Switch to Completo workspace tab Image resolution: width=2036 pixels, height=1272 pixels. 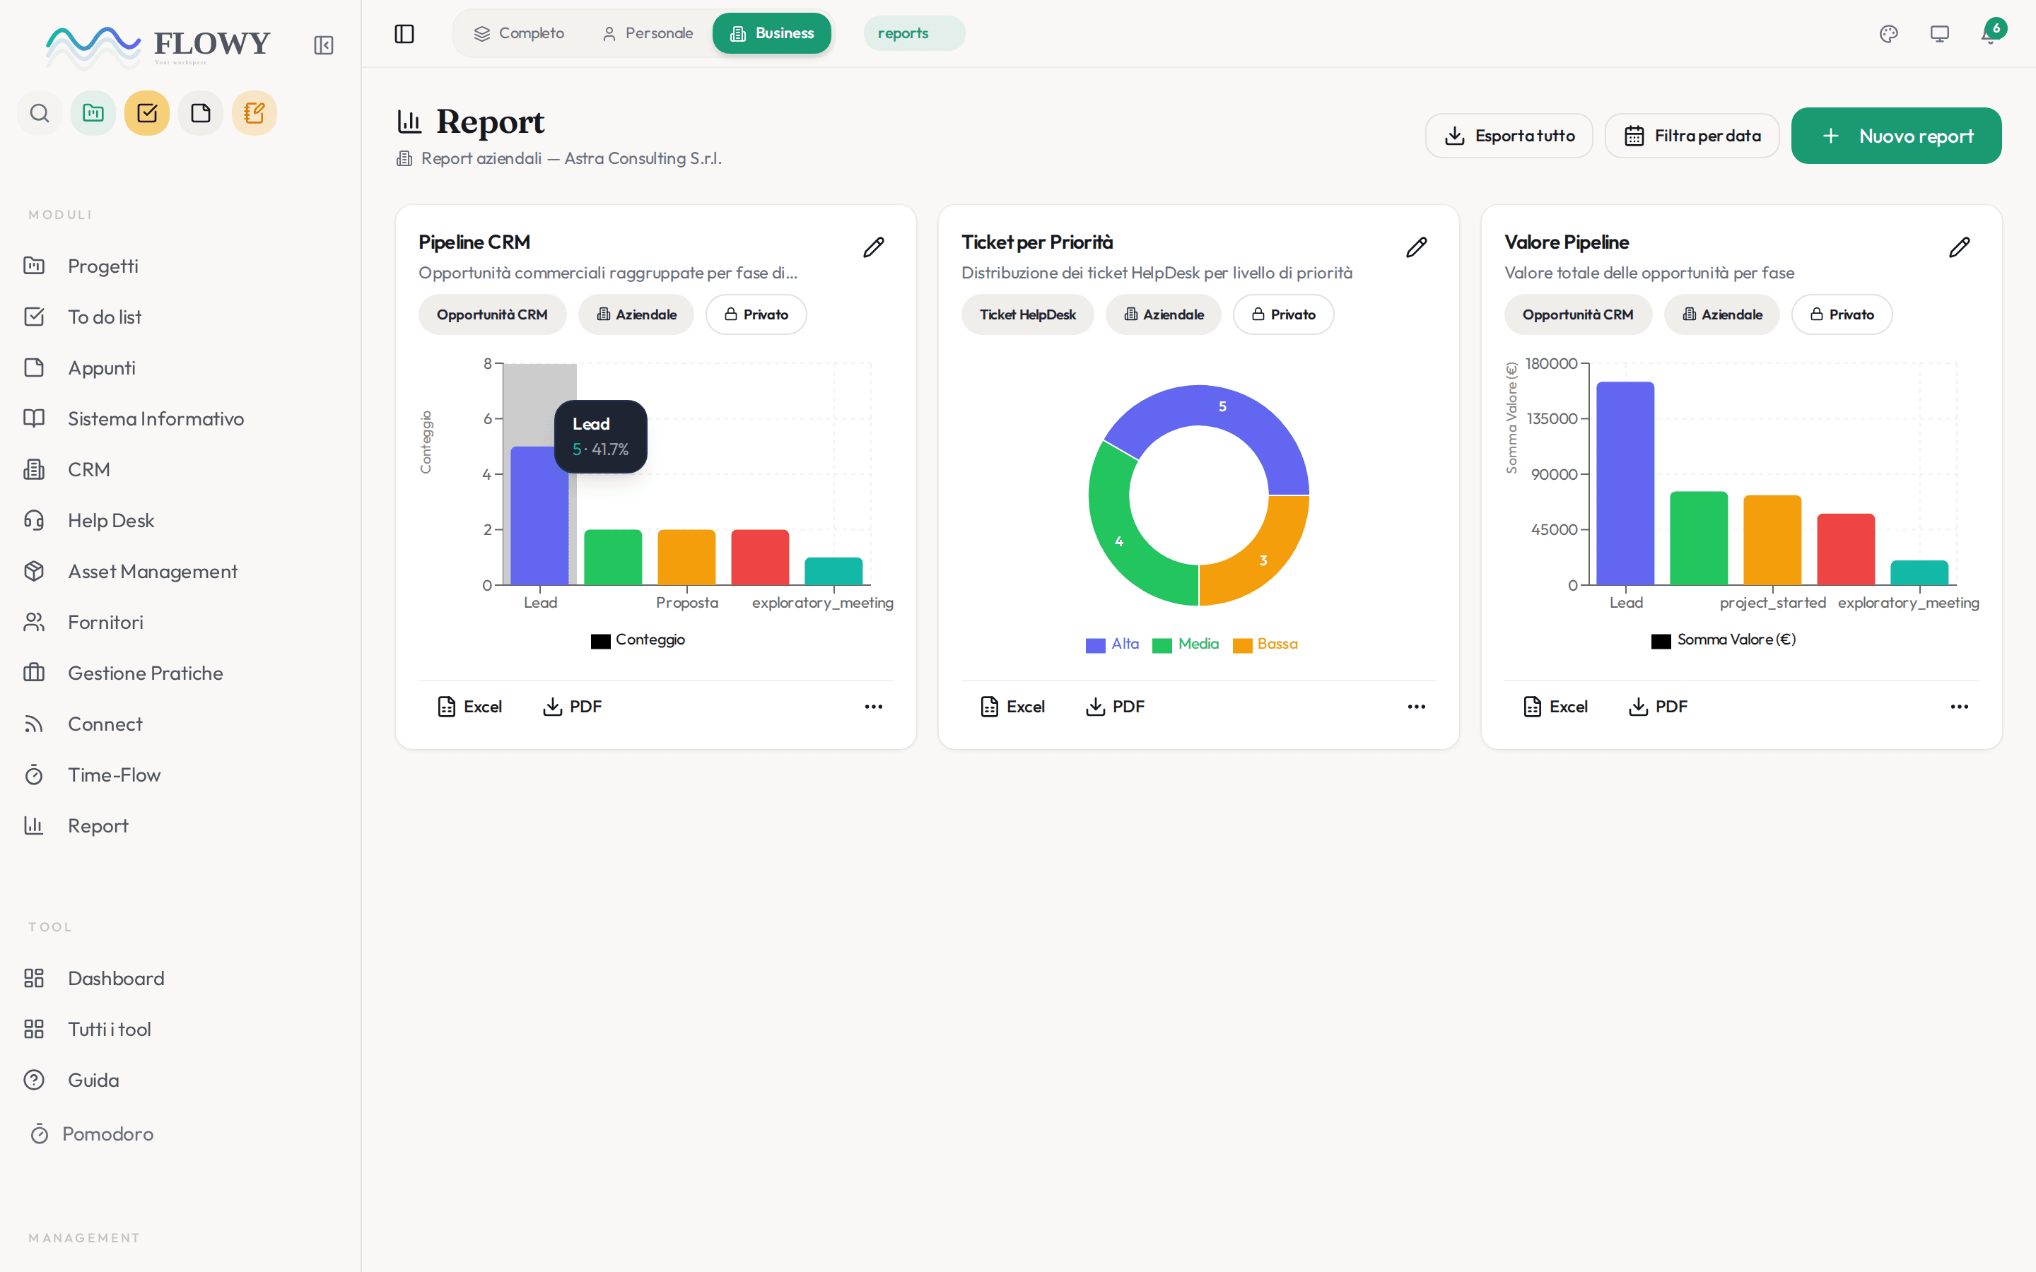519,34
